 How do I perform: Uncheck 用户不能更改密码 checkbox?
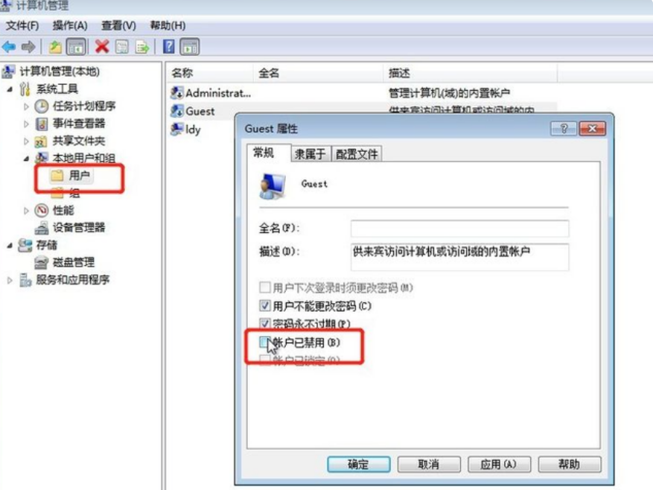(x=264, y=306)
